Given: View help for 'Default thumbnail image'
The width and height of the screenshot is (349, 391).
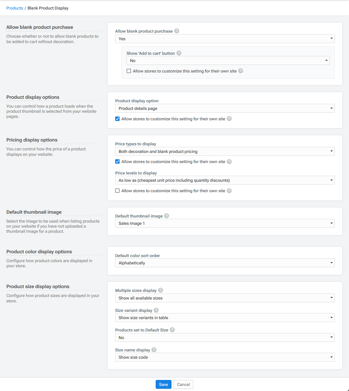Looking at the screenshot, I should click(166, 216).
